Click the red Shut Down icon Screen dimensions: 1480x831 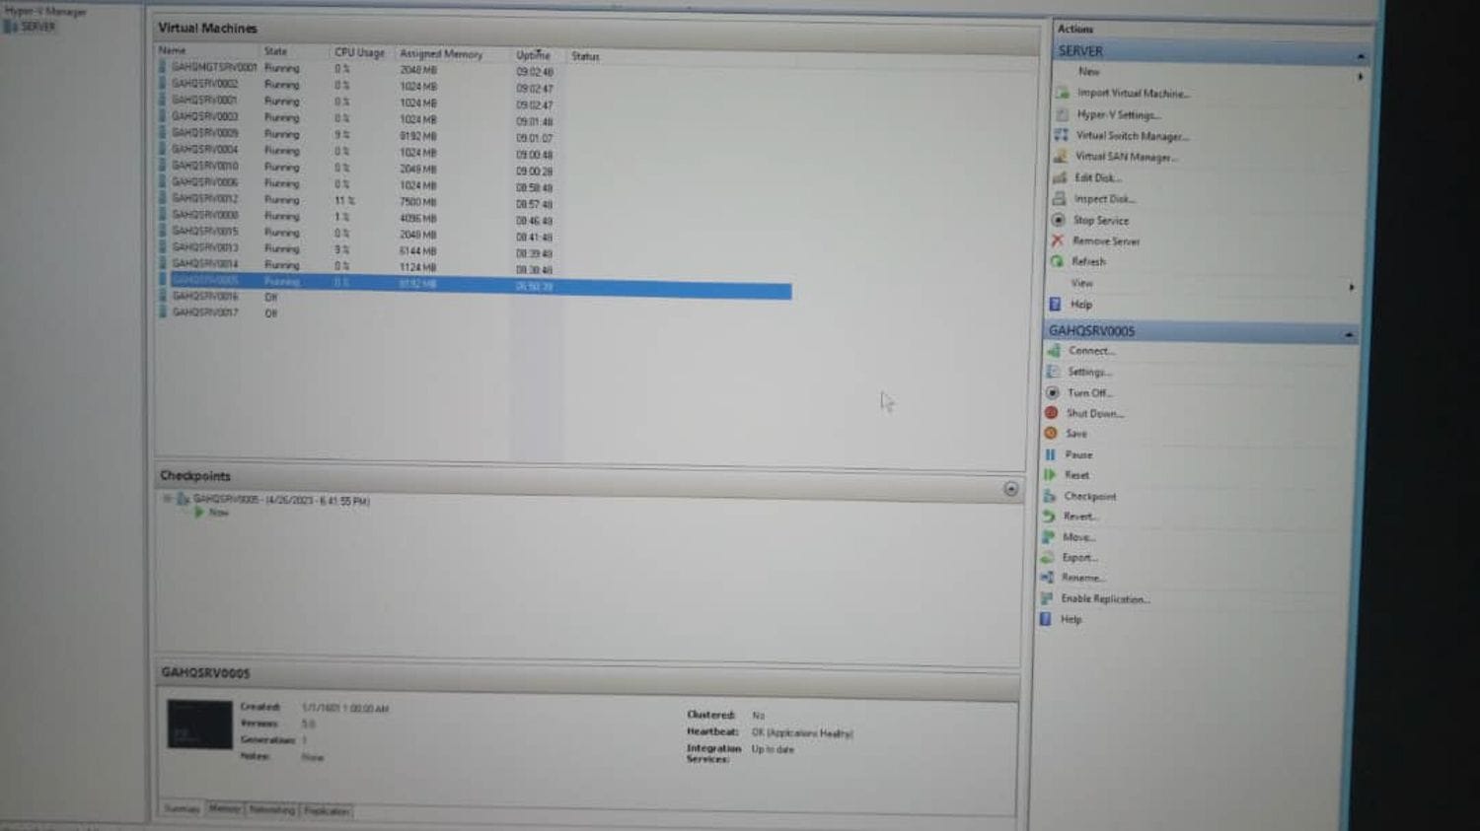pos(1052,413)
